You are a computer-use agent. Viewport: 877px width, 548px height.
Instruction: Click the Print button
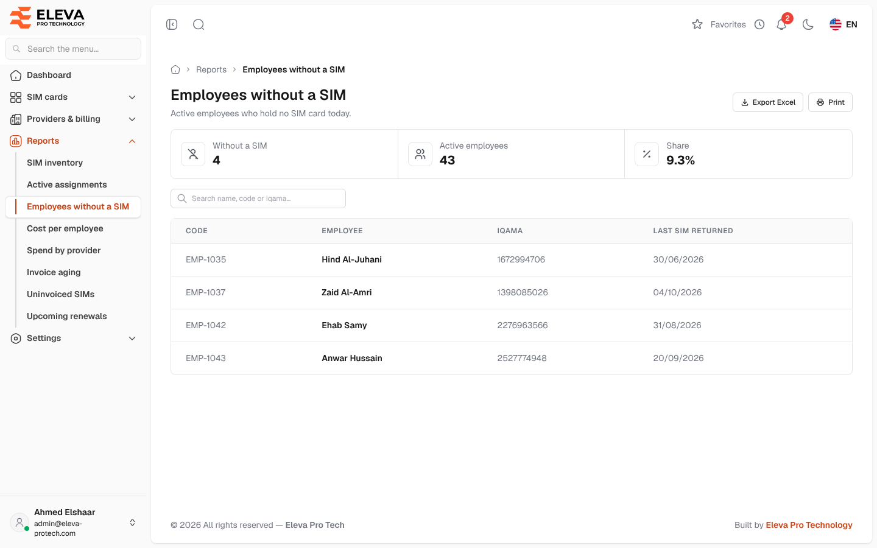[x=830, y=102]
